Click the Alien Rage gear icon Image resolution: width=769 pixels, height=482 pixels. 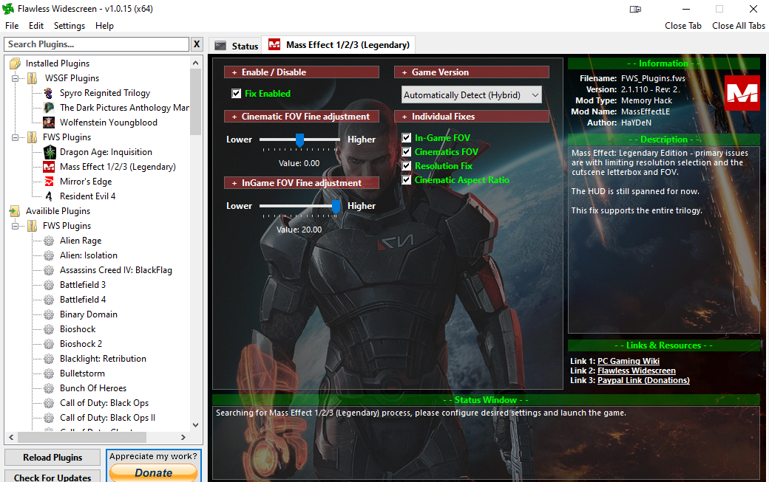[49, 241]
